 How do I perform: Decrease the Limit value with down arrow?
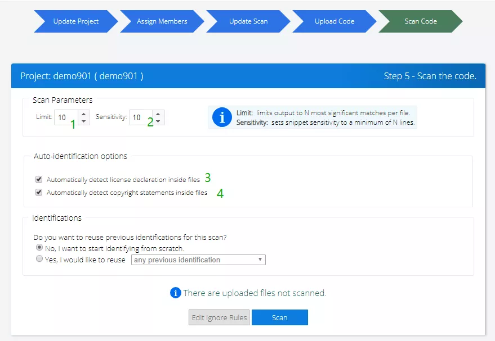(x=84, y=121)
